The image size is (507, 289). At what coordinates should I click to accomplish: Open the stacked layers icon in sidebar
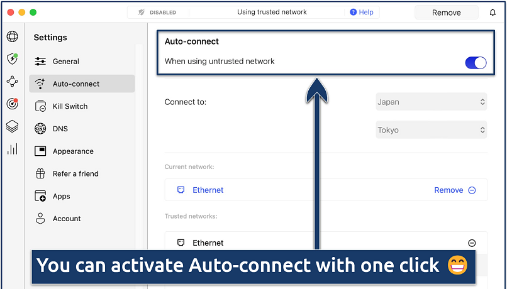[12, 126]
